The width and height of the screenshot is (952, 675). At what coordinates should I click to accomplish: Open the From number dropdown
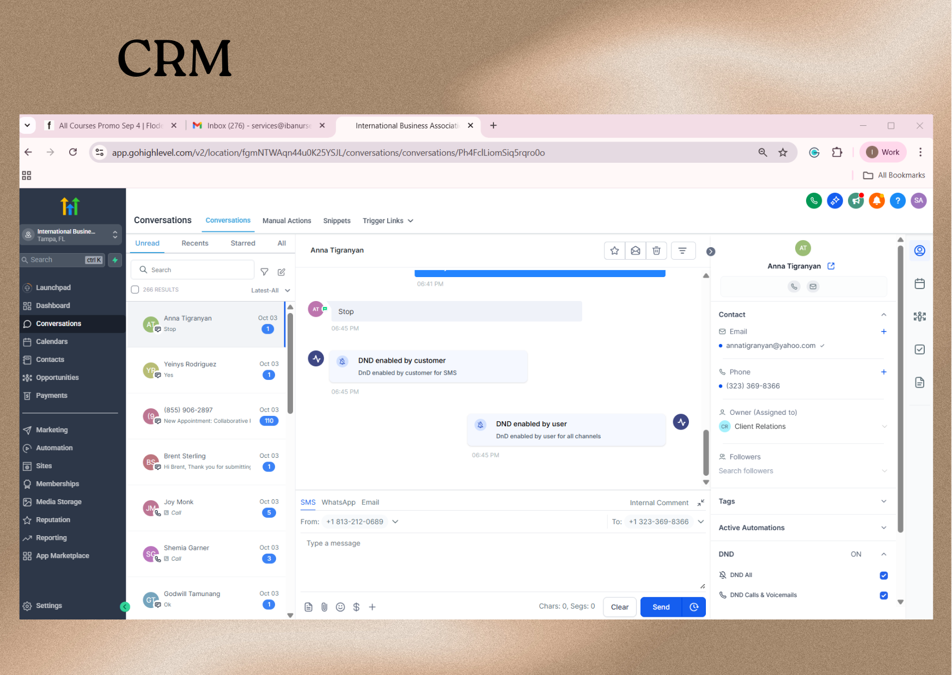362,522
